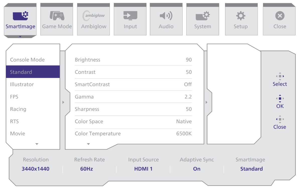
Task: Click the Resolution value 3440x1440
Action: tap(35, 169)
